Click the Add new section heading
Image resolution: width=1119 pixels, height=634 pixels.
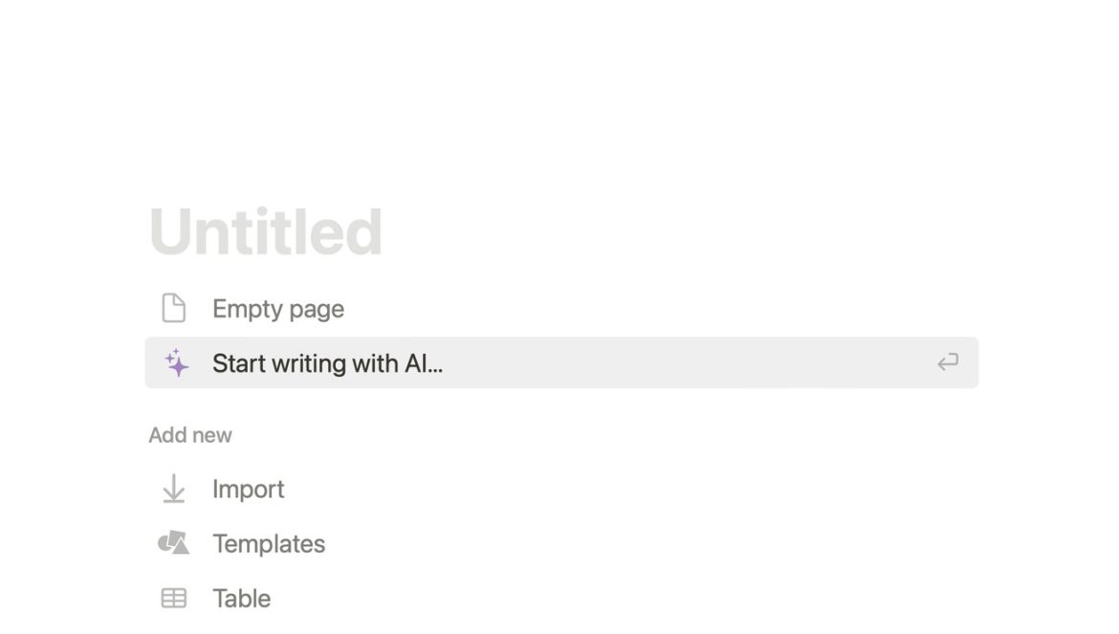tap(189, 435)
